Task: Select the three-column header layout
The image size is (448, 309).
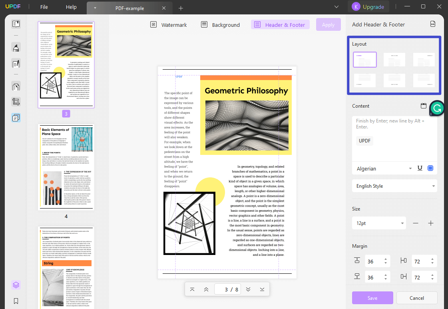Action: coord(424,59)
